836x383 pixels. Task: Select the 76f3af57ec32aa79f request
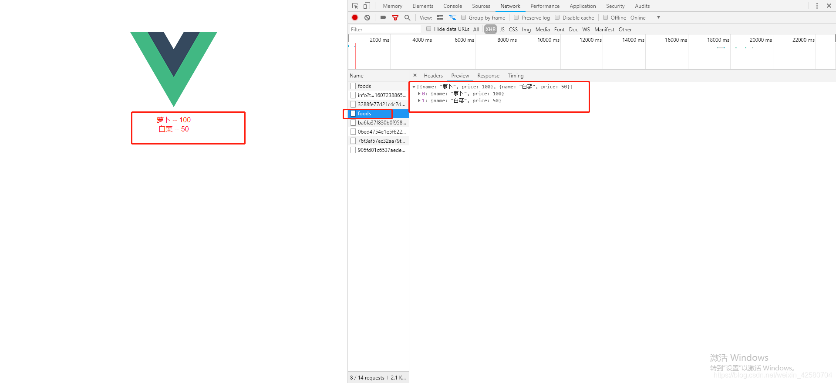[378, 141]
